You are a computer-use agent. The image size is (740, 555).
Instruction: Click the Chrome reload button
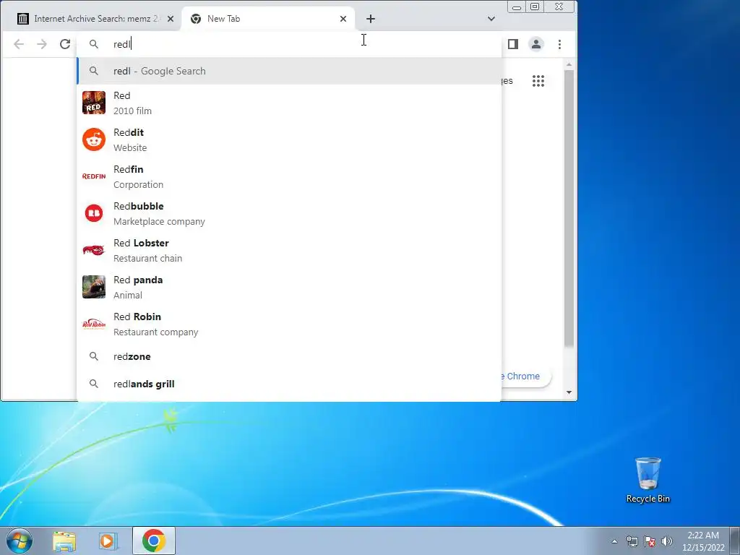(65, 44)
